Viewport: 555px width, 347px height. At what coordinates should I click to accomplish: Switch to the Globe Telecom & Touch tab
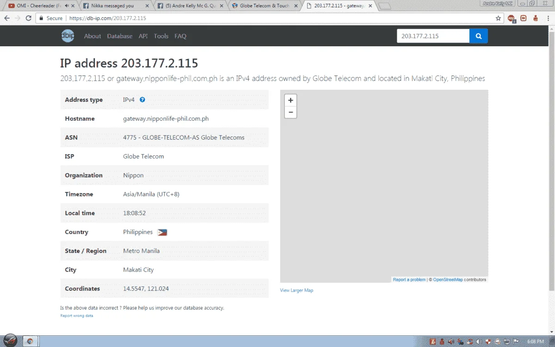[x=265, y=6]
